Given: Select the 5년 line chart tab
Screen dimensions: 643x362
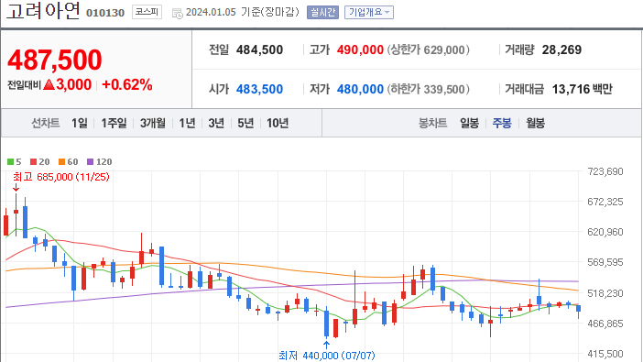Looking at the screenshot, I should click(x=245, y=123).
